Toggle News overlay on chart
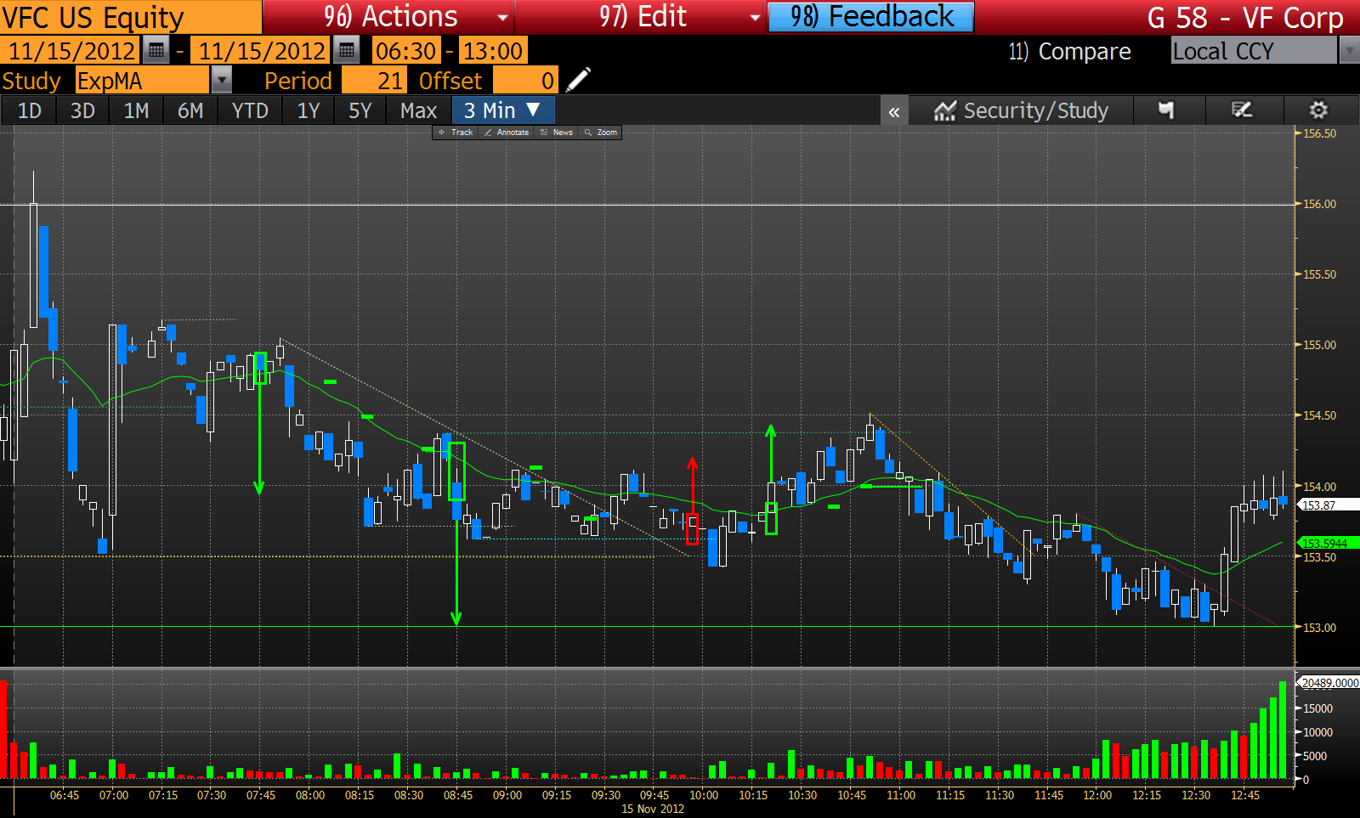 [557, 133]
